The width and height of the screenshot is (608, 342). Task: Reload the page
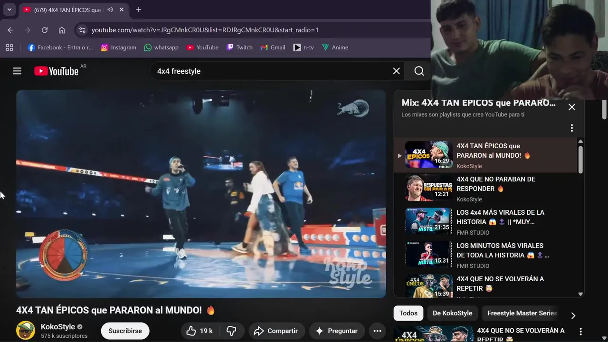[x=45, y=30]
